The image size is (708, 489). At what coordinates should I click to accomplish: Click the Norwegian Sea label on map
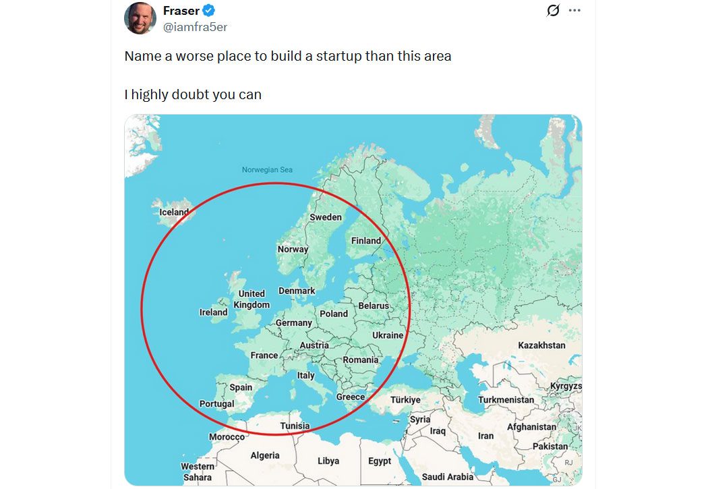268,170
